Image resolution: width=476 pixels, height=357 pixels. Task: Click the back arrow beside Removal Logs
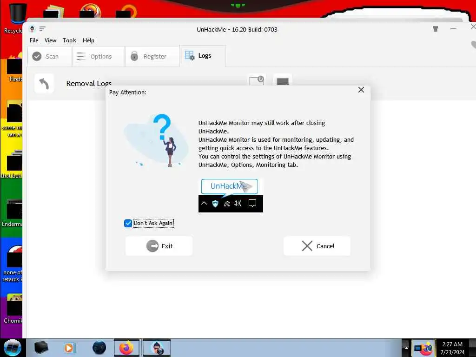pos(44,84)
